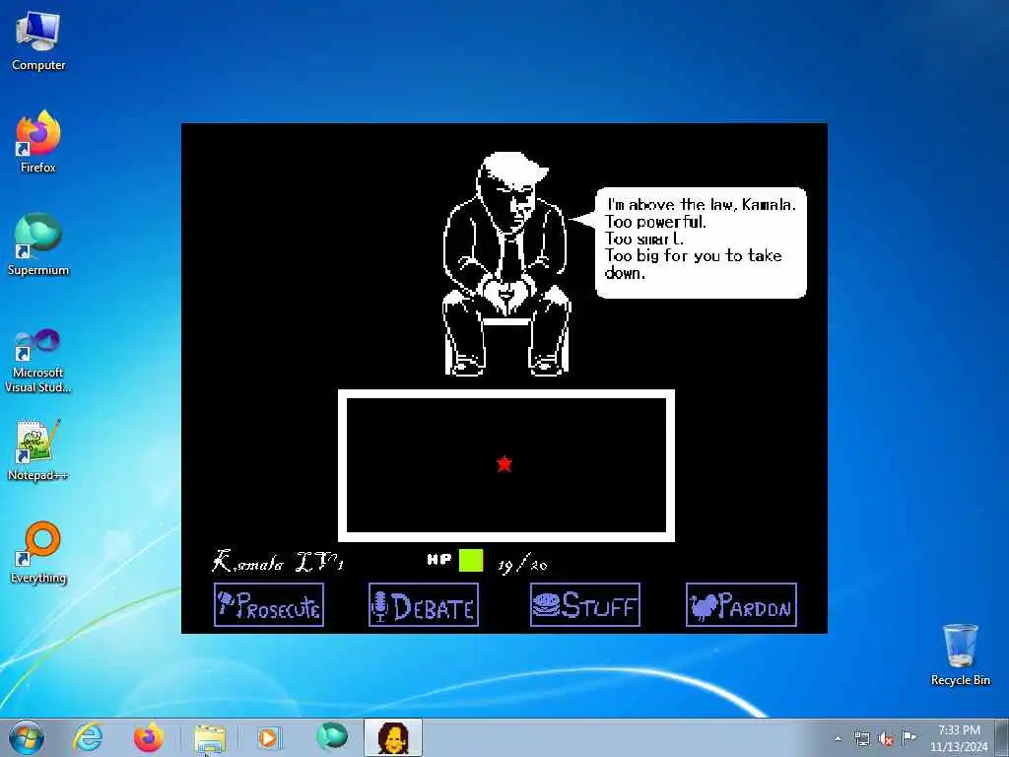Choose the Pardon button

pyautogui.click(x=741, y=604)
